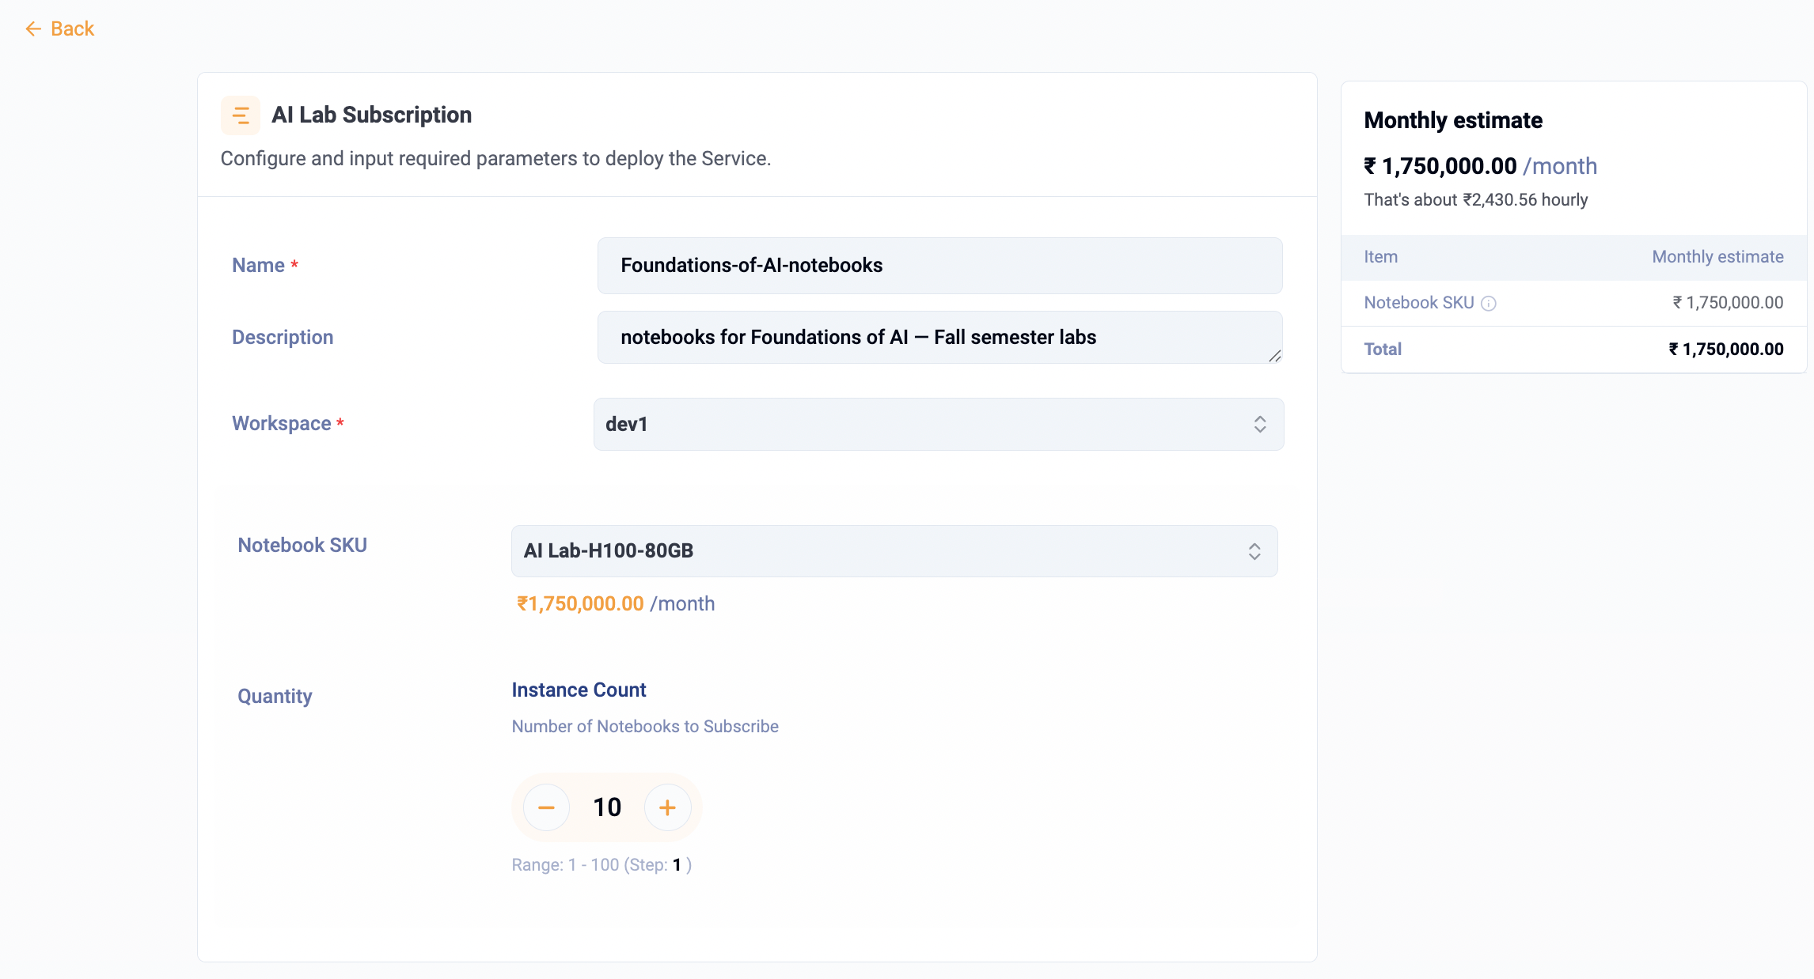Screen dimensions: 1814x979
Task: Click the Name input field
Action: tap(939, 266)
